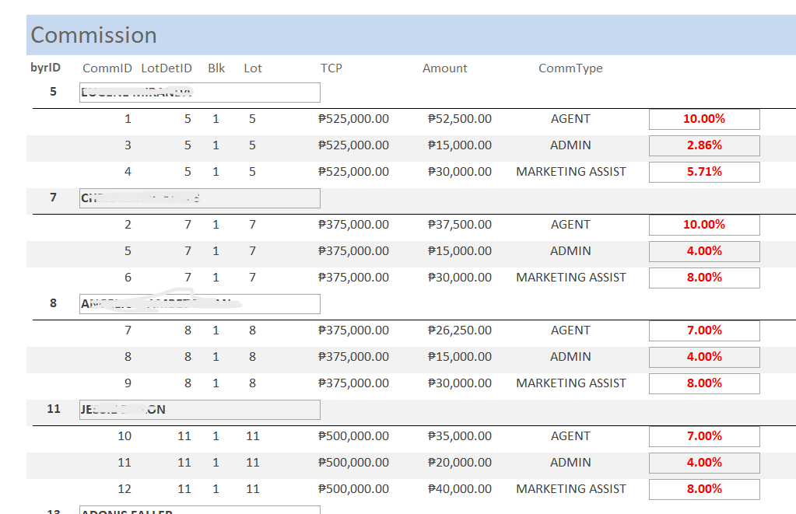Select the buyer name box for byrID 7
The image size is (796, 514).
(x=200, y=198)
